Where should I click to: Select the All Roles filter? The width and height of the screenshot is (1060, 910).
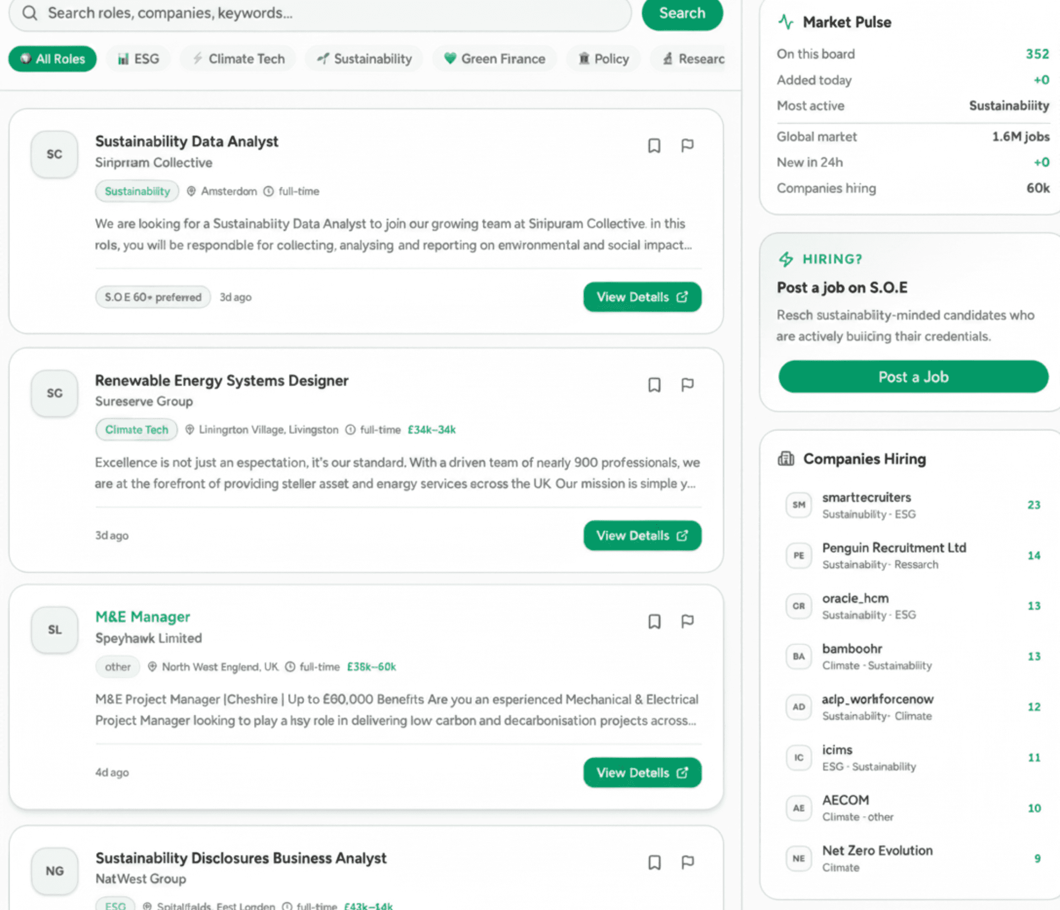tap(52, 58)
